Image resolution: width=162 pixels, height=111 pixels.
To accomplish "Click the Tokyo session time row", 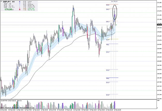I will (x=27, y=3).
